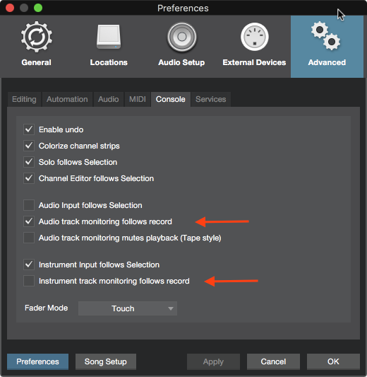Enable Tape style monitoring mutes playback

(x=29, y=238)
